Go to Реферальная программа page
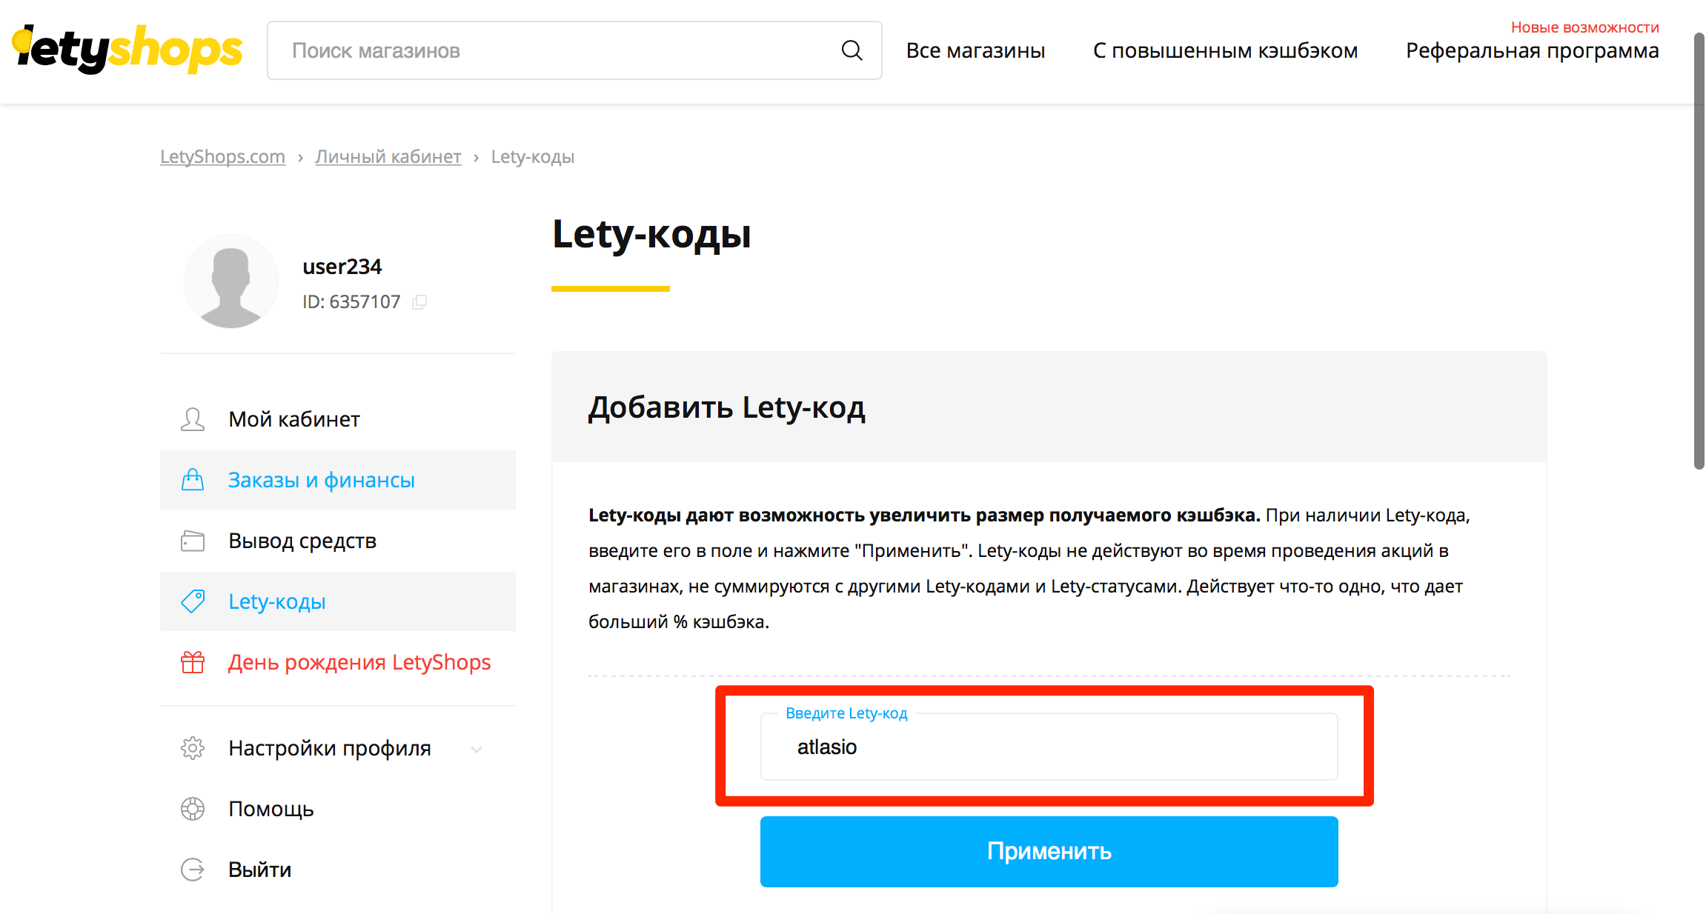 1532,50
